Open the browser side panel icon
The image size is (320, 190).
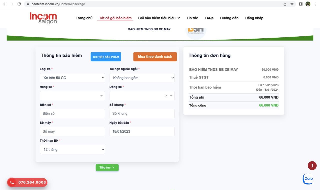(x=301, y=4)
